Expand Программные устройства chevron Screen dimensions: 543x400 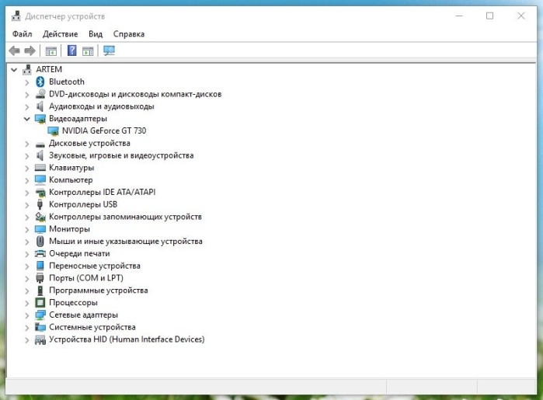(26, 290)
